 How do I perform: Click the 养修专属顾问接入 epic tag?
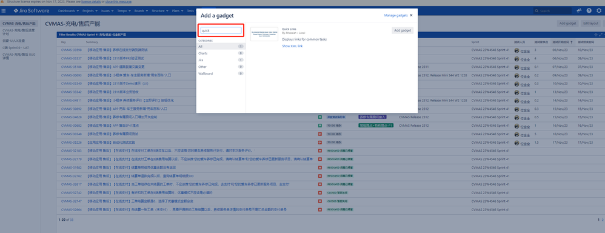[373, 116]
